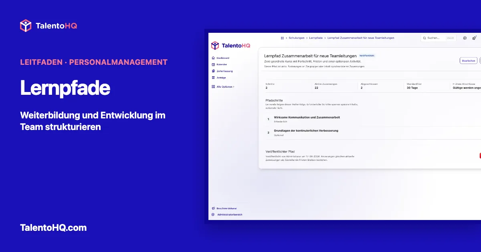Select step Grundlagen der kontinuierlichen Verbesserung
The image size is (481, 252).
pos(306,130)
